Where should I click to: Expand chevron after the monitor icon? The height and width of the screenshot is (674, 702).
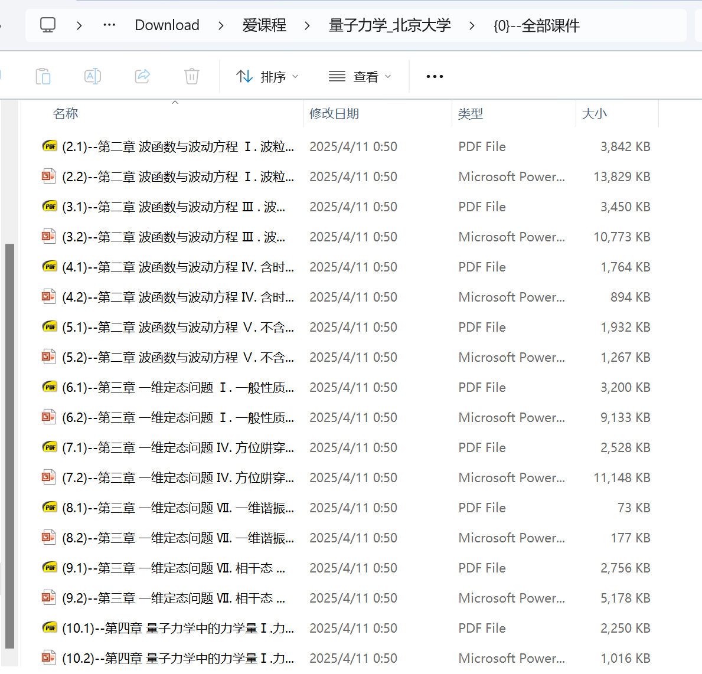79,25
